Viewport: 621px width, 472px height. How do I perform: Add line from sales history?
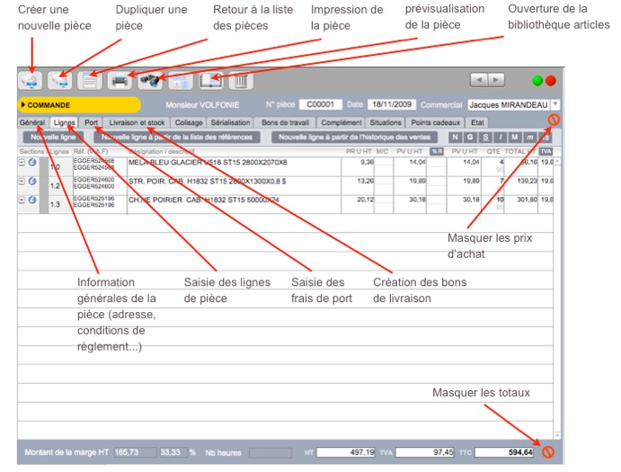point(354,138)
